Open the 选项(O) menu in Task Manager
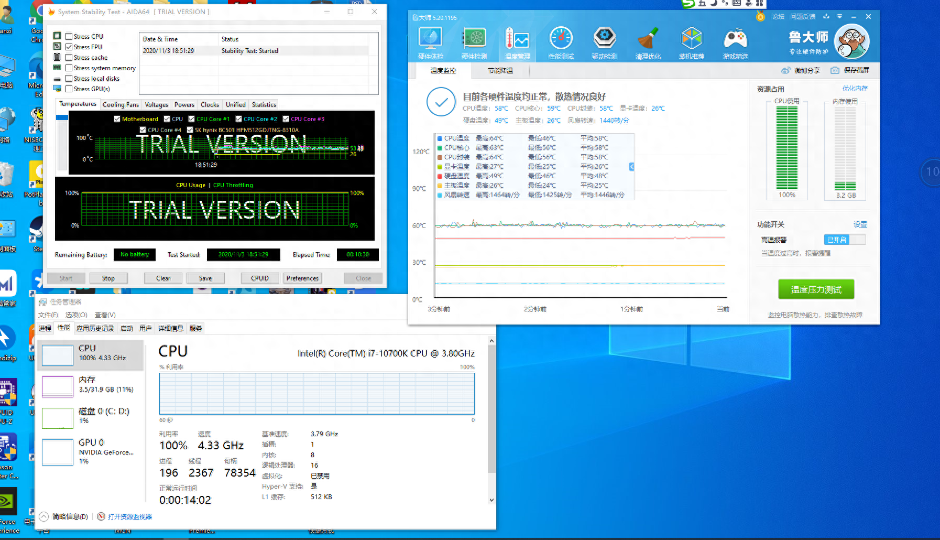 (x=76, y=315)
